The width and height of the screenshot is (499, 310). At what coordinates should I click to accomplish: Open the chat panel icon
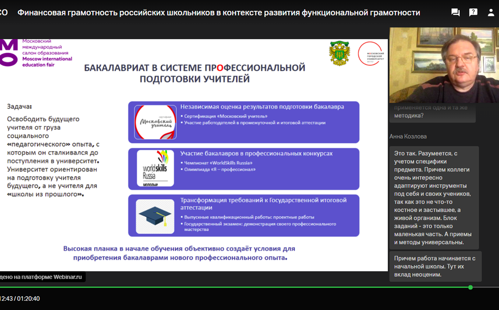pyautogui.click(x=455, y=12)
